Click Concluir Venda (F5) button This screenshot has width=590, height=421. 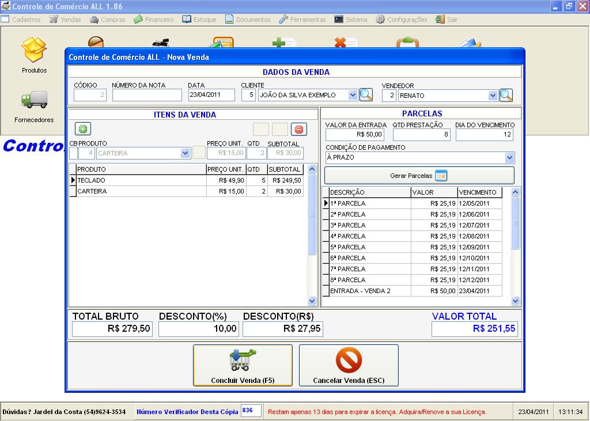pos(243,365)
